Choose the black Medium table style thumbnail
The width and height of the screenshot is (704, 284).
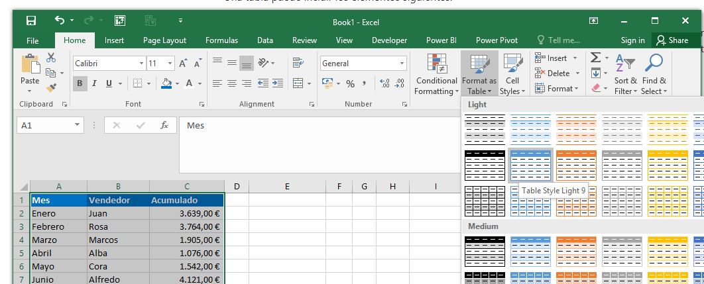[x=485, y=252]
